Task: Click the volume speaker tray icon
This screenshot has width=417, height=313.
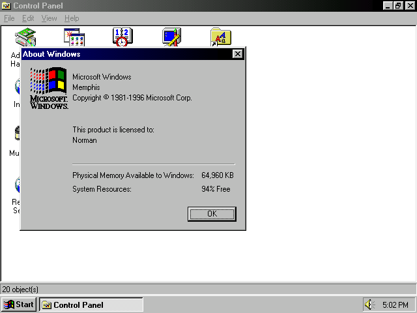Action: (x=370, y=305)
